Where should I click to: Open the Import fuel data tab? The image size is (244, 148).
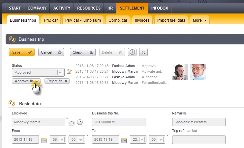pos(172,20)
